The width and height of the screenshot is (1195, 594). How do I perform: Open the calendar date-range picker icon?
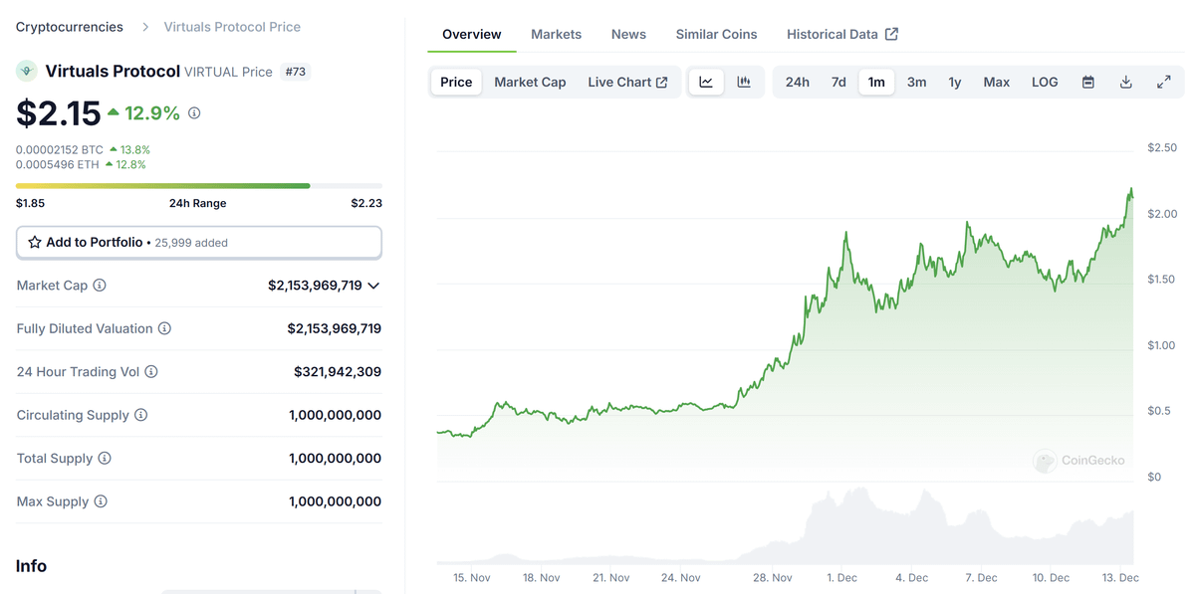point(1088,82)
